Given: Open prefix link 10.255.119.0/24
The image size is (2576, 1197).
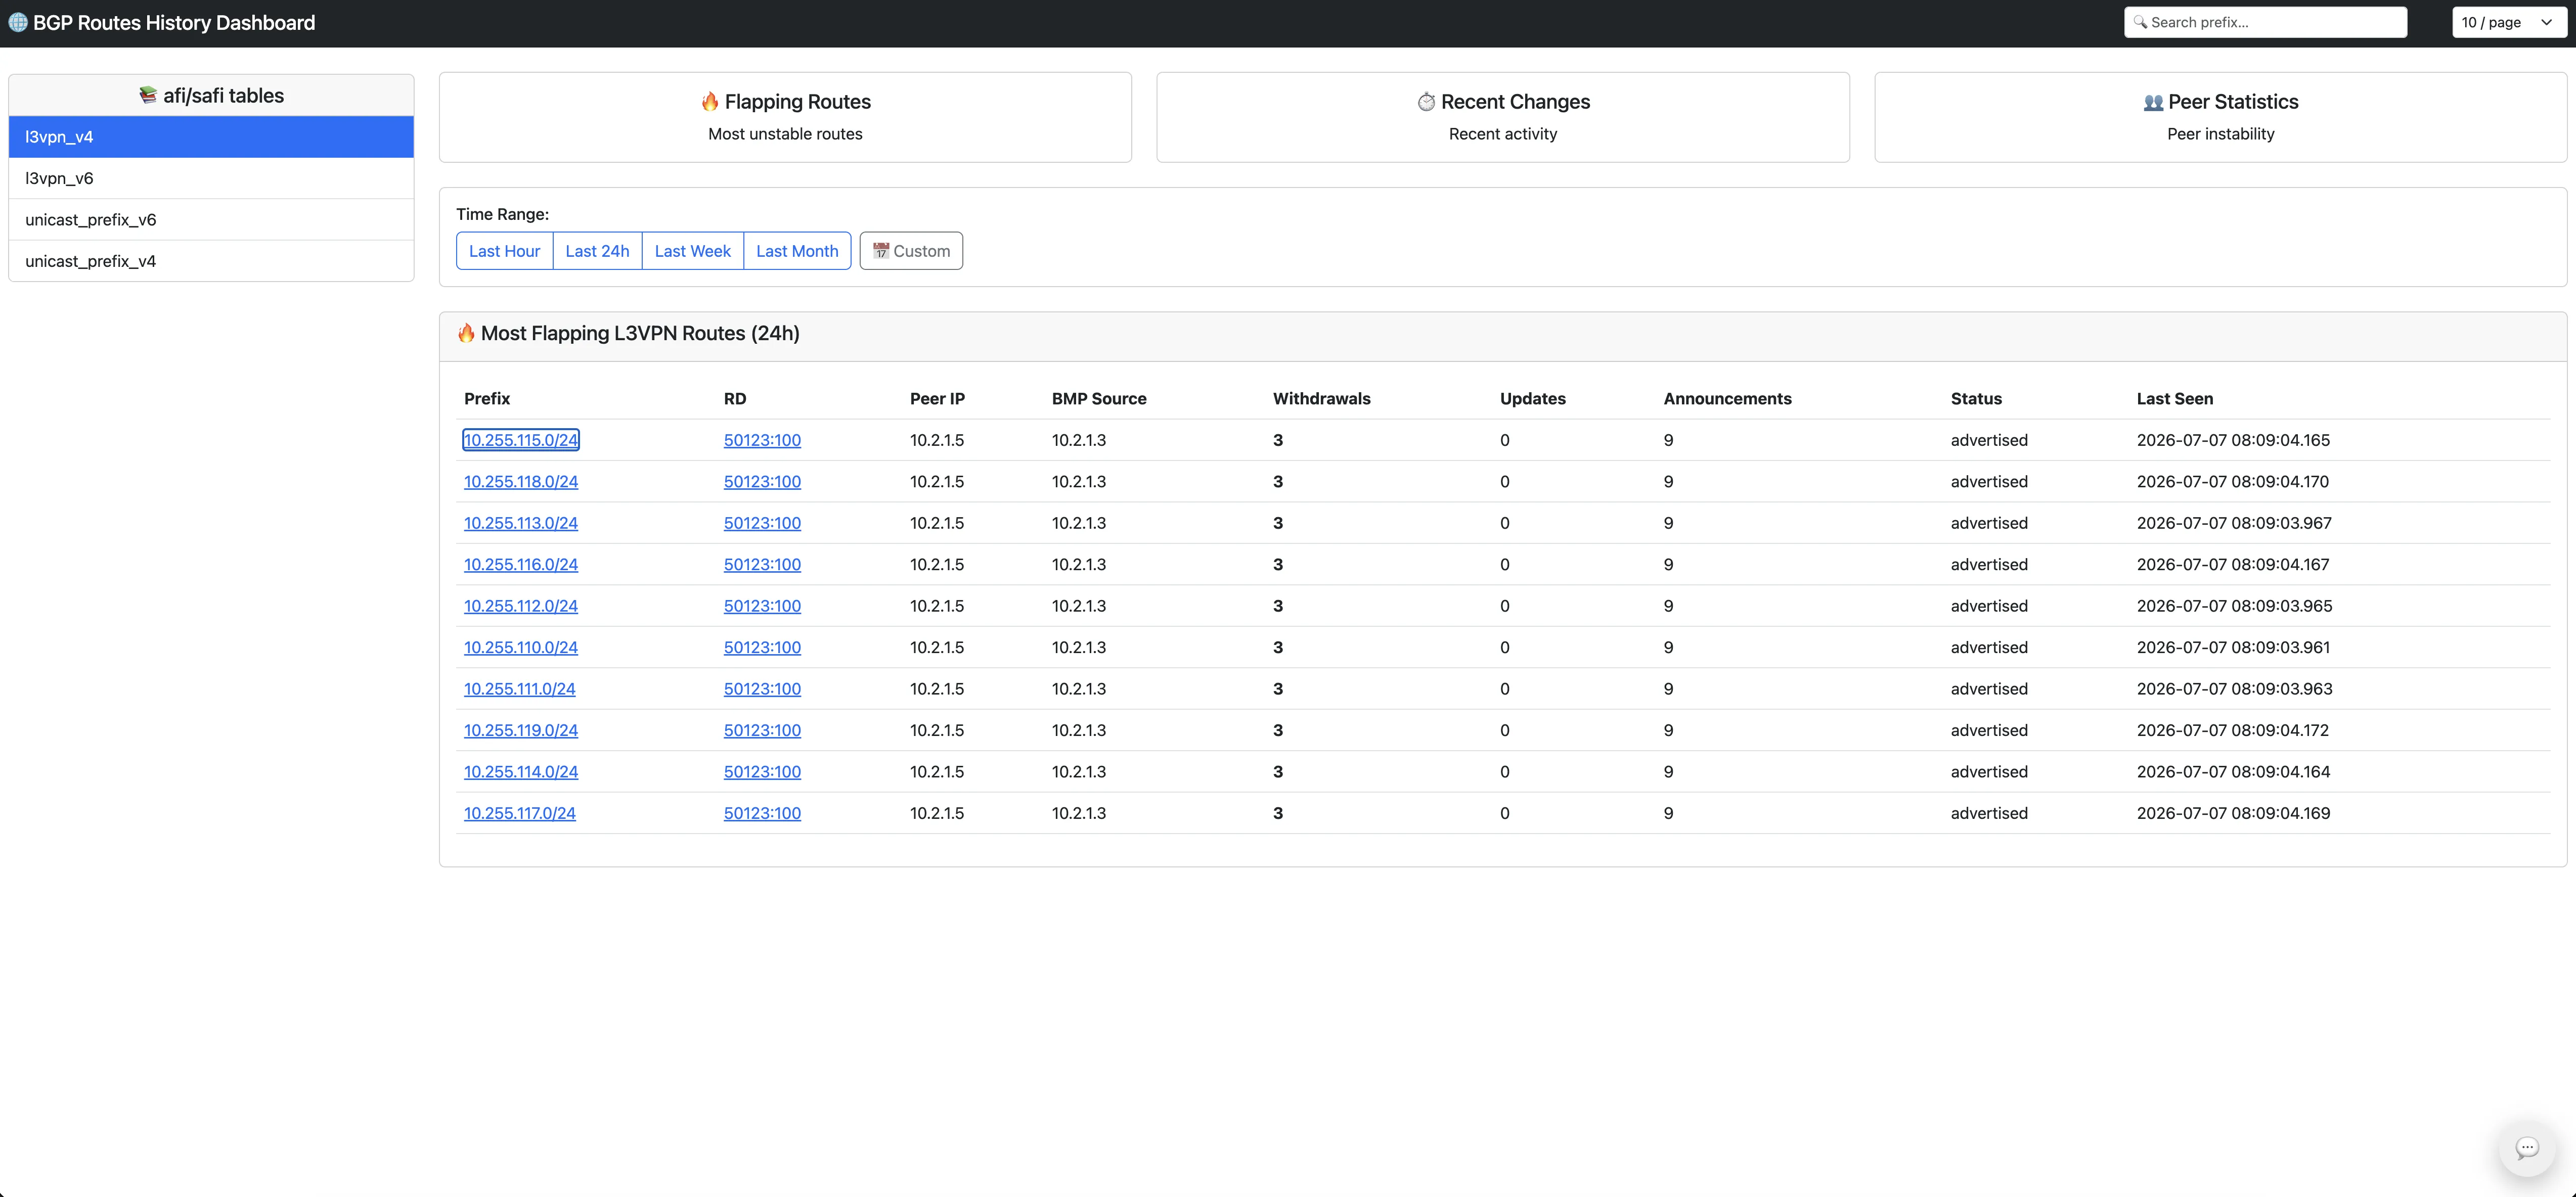Looking at the screenshot, I should 521,731.
